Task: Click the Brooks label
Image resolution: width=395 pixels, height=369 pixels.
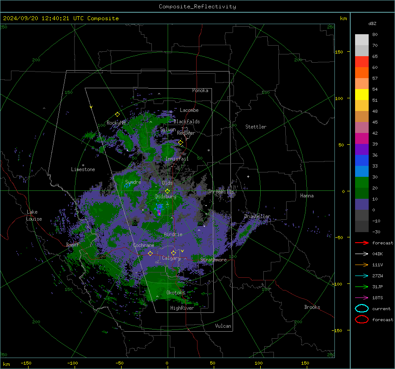Action: [x=312, y=307]
